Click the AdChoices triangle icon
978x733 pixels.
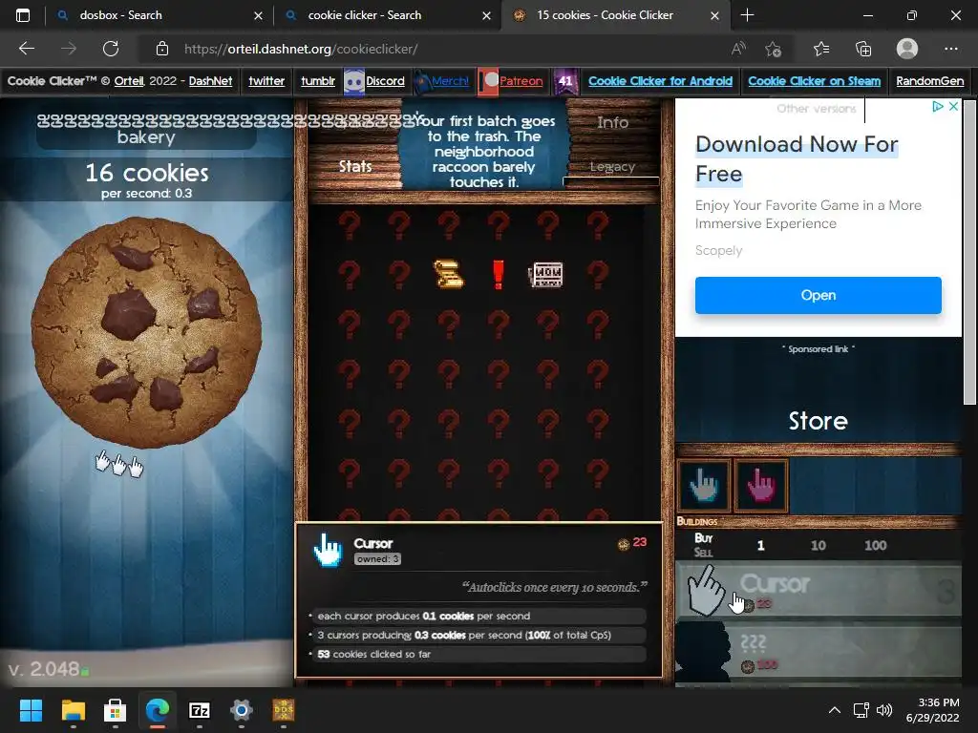coord(938,107)
